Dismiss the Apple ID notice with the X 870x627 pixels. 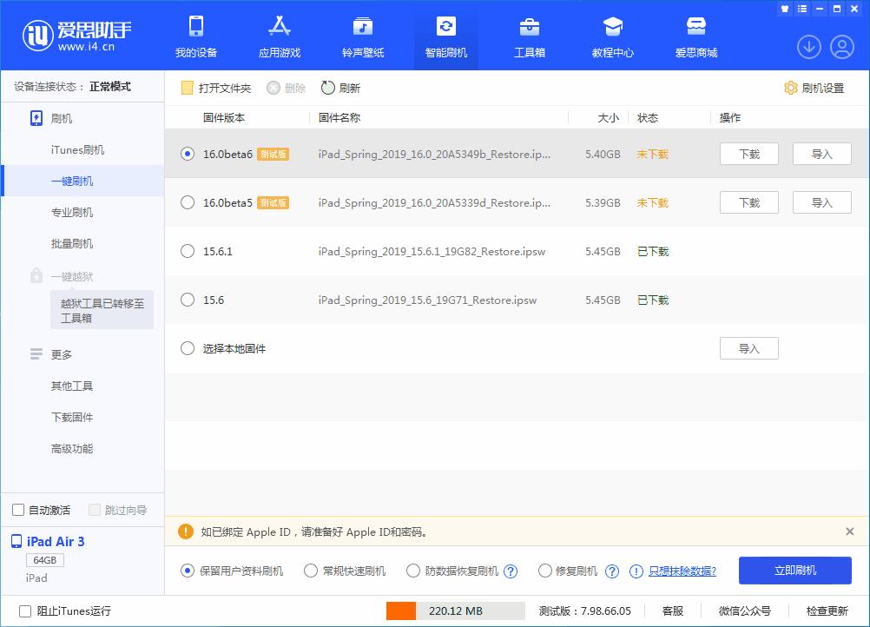(x=849, y=531)
